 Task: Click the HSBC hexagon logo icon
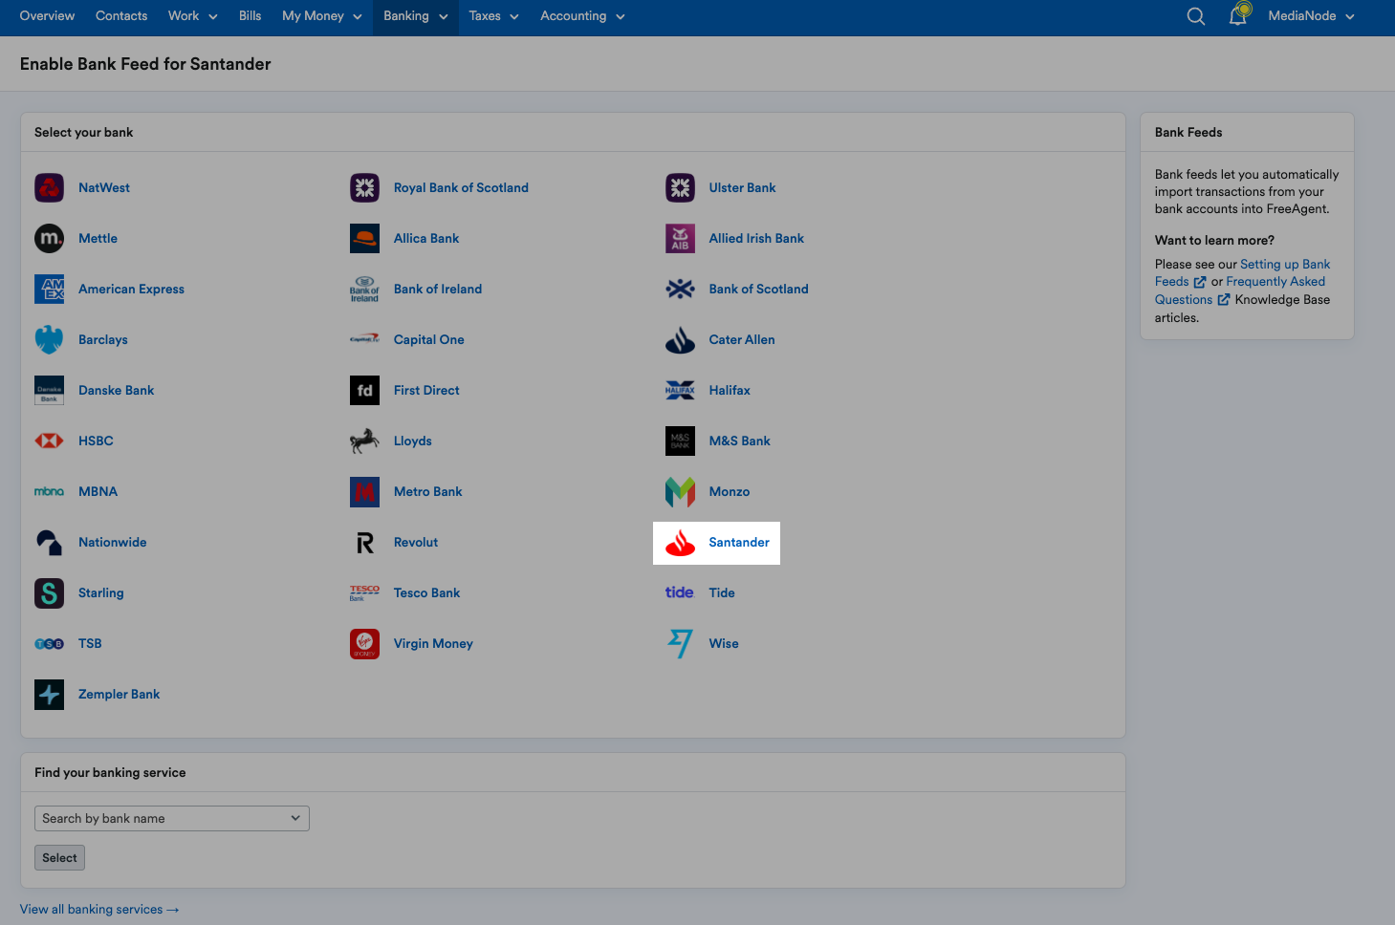pos(49,441)
